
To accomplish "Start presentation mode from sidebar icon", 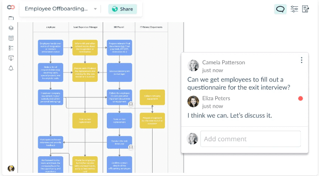I will [11, 58].
